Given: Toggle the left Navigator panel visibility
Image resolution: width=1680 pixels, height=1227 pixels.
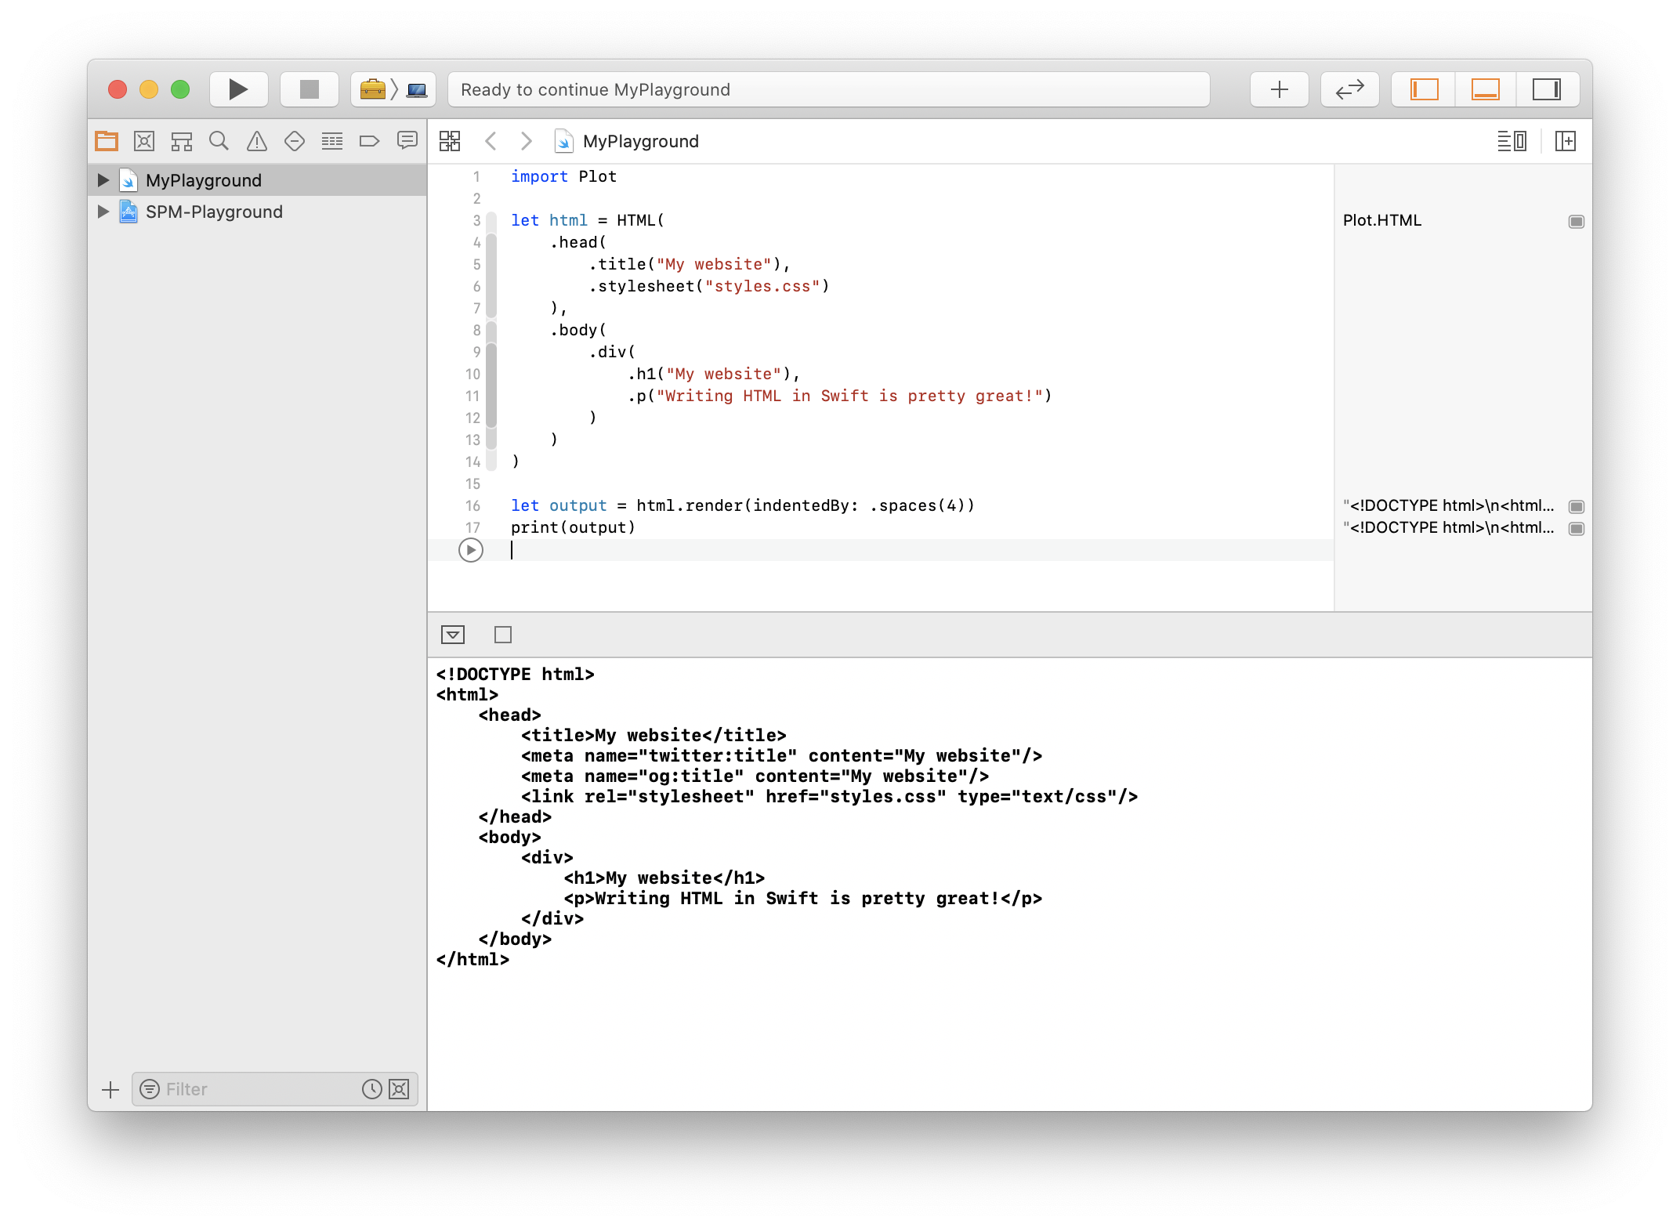Looking at the screenshot, I should pos(1425,89).
